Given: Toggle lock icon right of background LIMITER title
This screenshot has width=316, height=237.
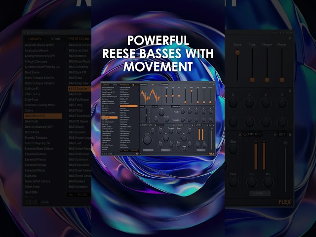Looking at the screenshot, I should tap(275, 134).
